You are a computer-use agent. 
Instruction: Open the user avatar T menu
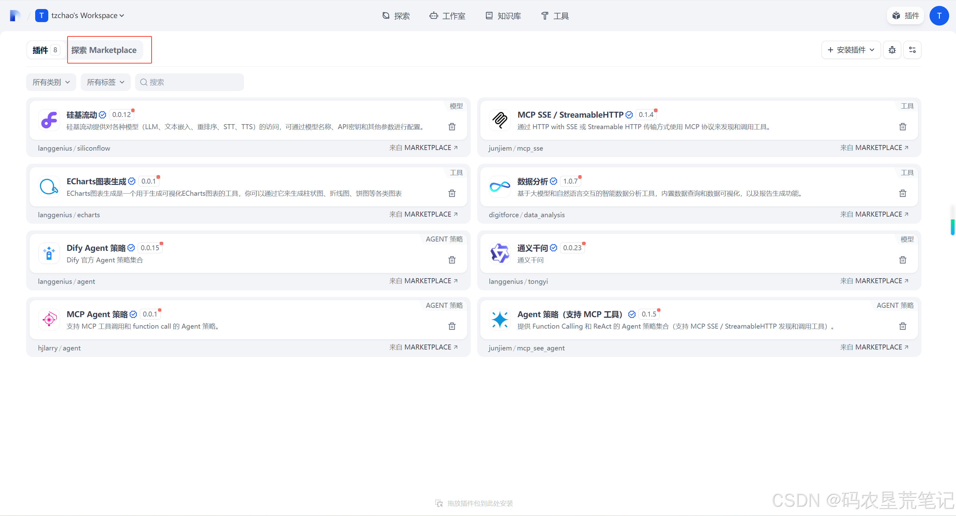pos(939,16)
